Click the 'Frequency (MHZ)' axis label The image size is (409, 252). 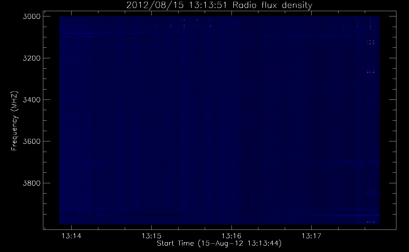click(x=15, y=121)
